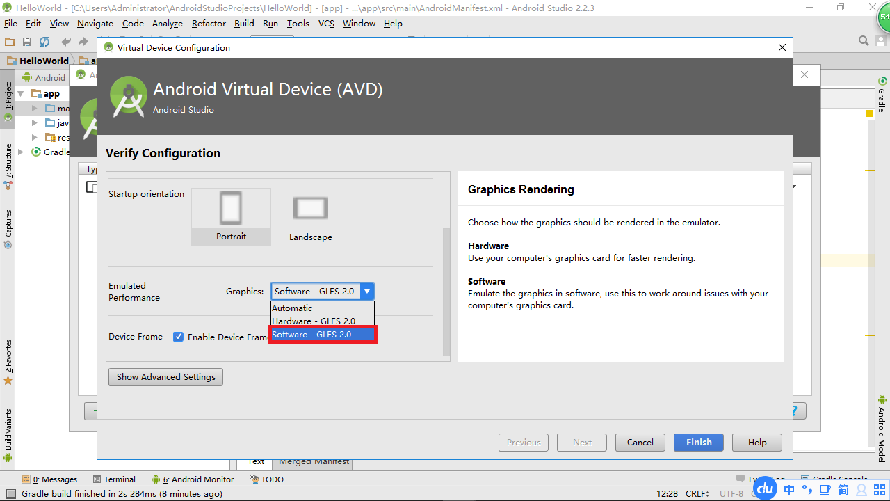Click the Redo arrow icon
Image resolution: width=890 pixels, height=501 pixels.
(83, 42)
